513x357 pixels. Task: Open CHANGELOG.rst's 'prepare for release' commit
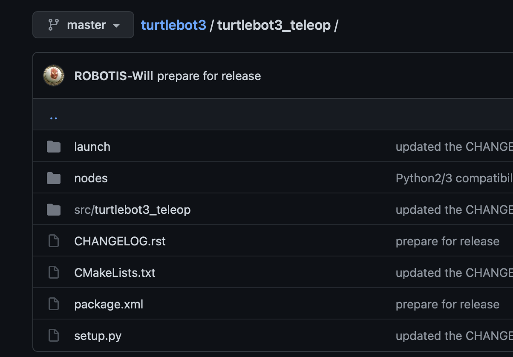click(447, 241)
